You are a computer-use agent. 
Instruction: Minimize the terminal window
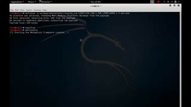point(170,5)
